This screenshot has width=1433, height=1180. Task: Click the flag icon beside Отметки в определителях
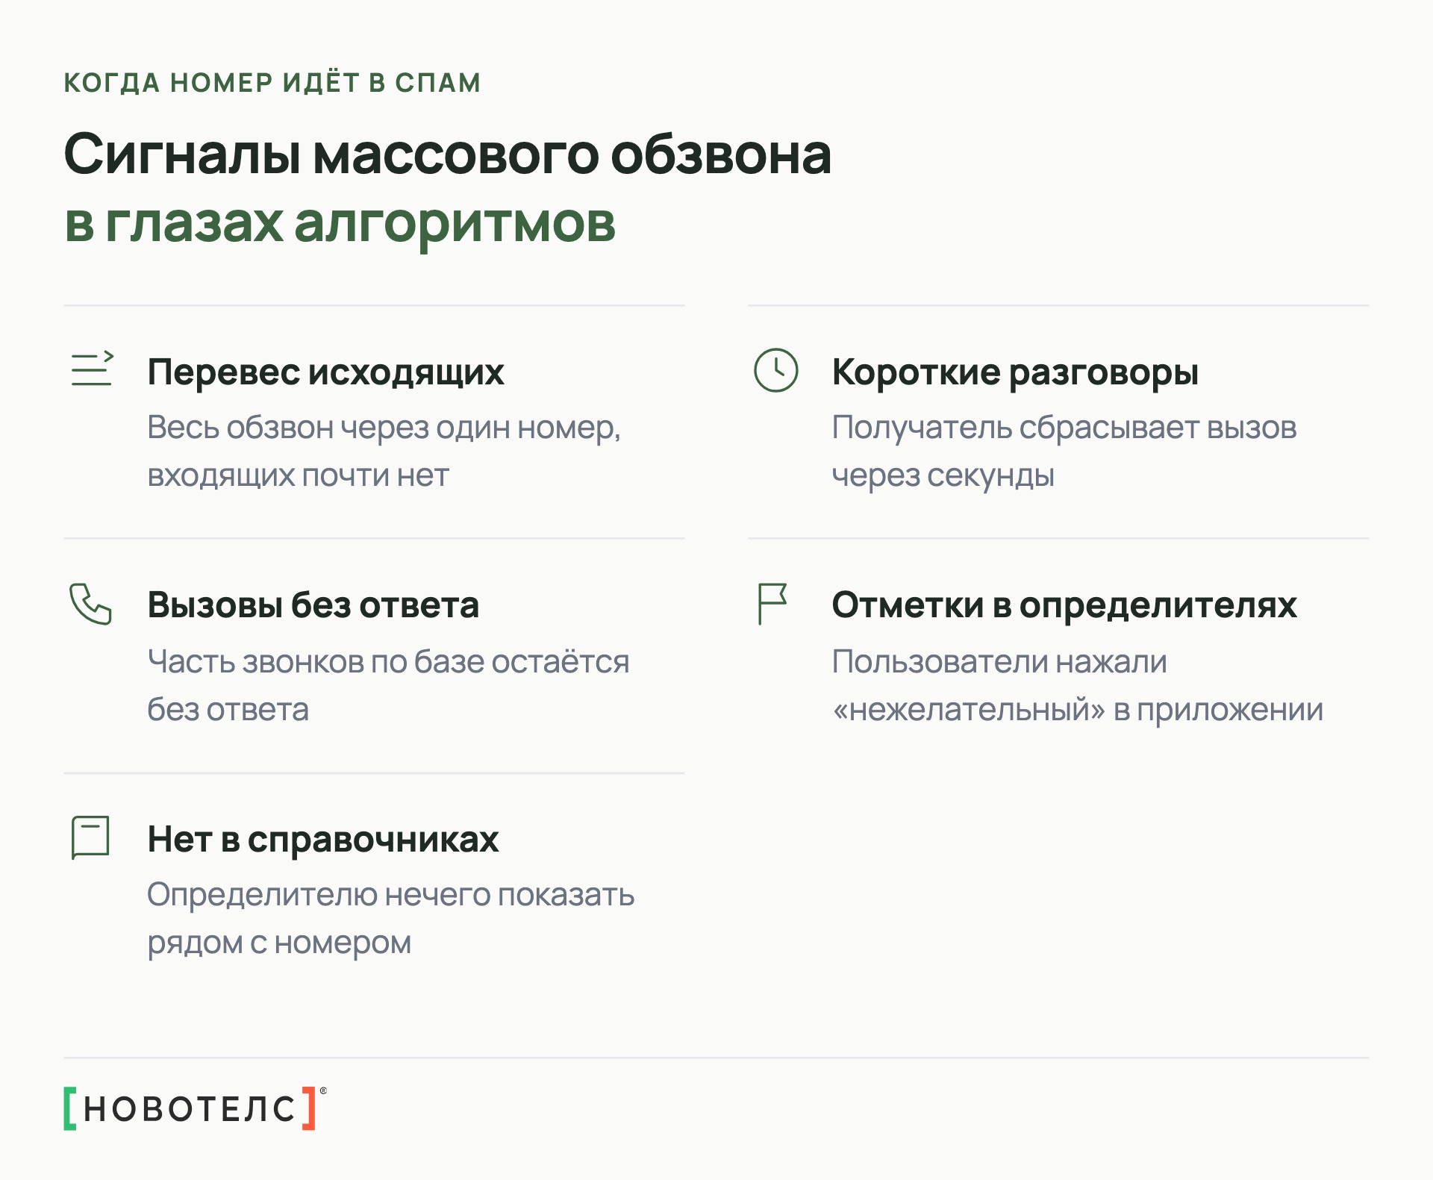coord(772,604)
